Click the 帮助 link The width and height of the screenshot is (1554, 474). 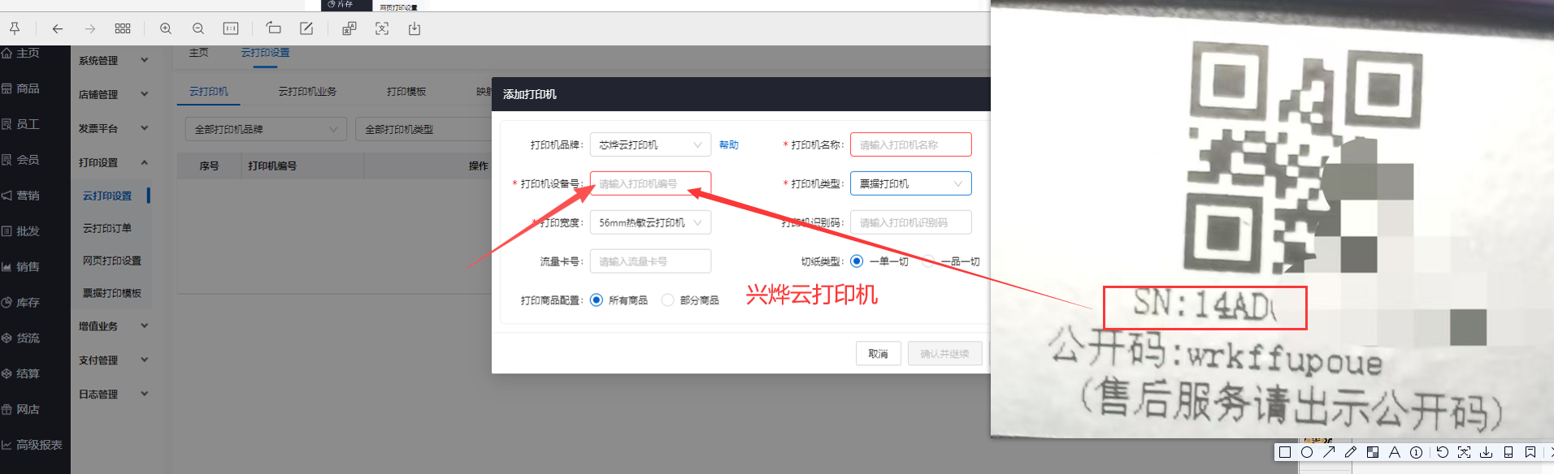tap(729, 144)
